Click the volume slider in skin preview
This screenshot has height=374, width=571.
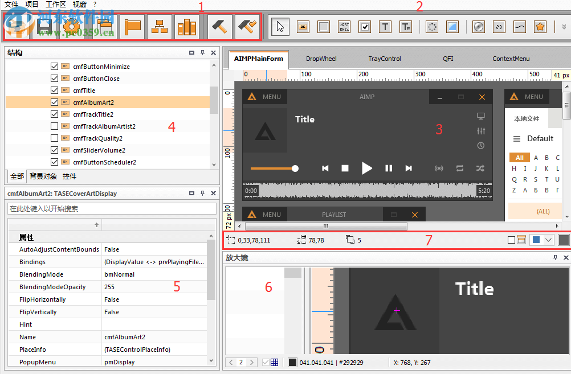[x=274, y=168]
